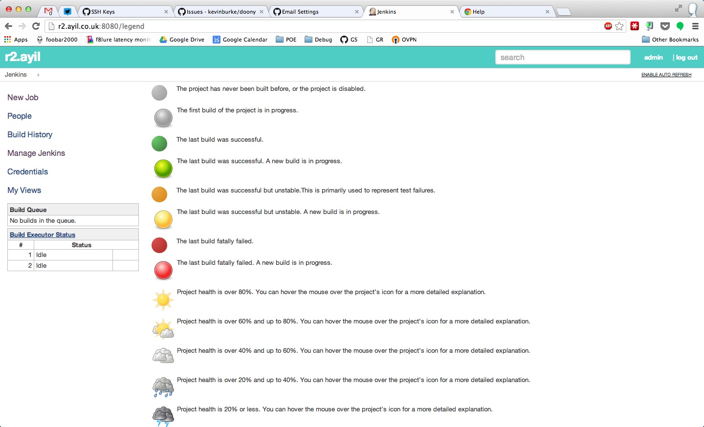The image size is (704, 427).
Task: Click the green last-build-successful ball
Action: point(159,144)
